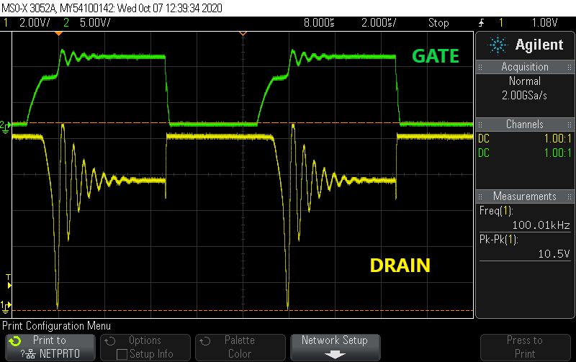This screenshot has height=362, width=576.
Task: Click the trigger source number 1
Action: pos(500,23)
